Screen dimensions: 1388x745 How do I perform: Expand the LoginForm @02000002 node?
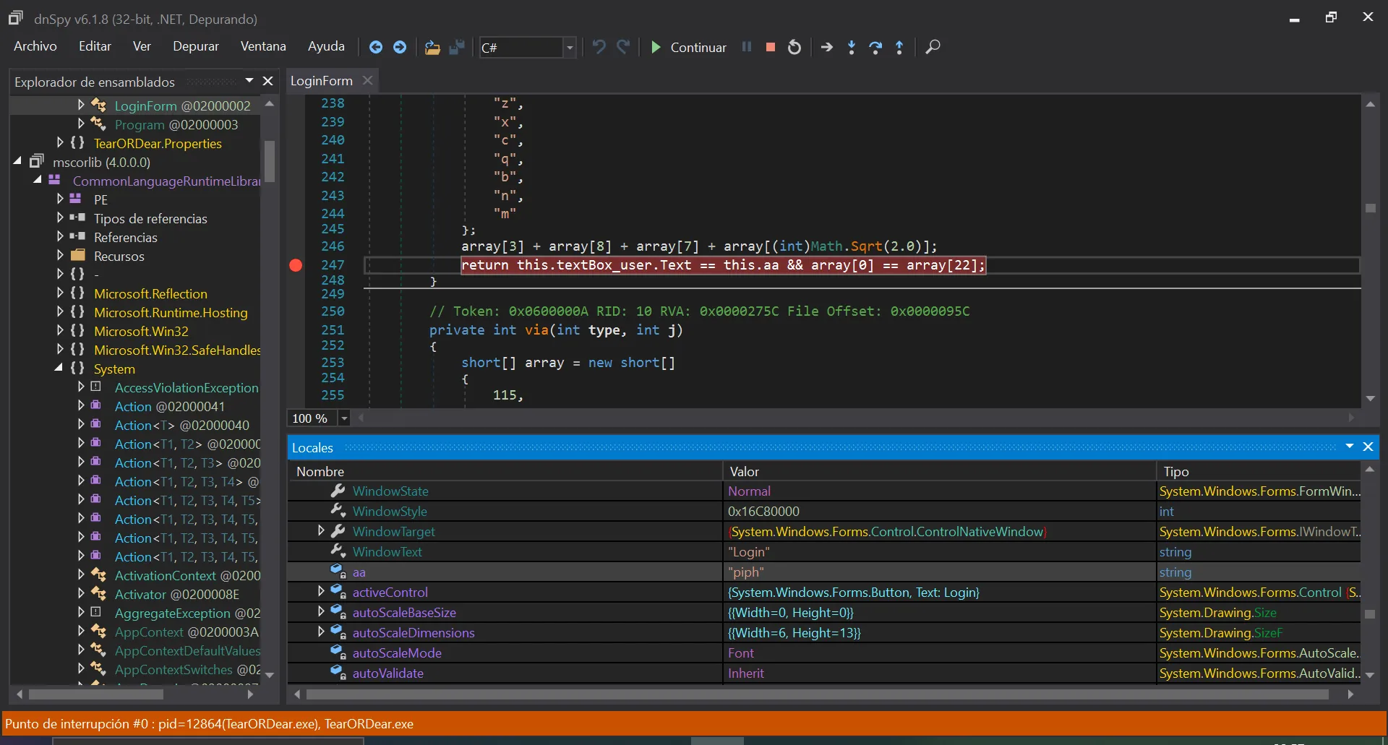click(x=81, y=105)
